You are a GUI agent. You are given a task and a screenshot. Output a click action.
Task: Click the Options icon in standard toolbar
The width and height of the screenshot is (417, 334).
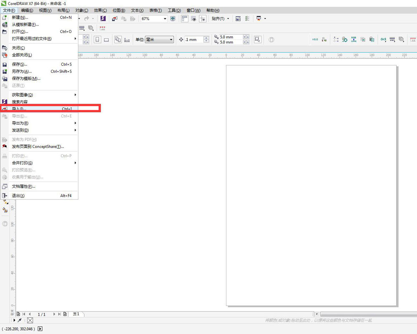(x=247, y=19)
